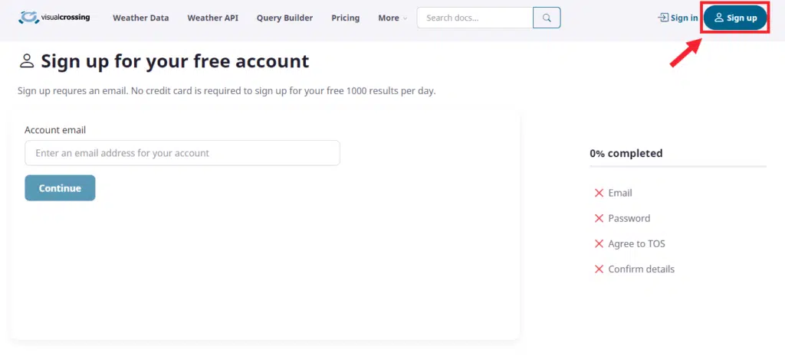Click the red X next to Email
This screenshot has height=362, width=785.
click(x=599, y=193)
